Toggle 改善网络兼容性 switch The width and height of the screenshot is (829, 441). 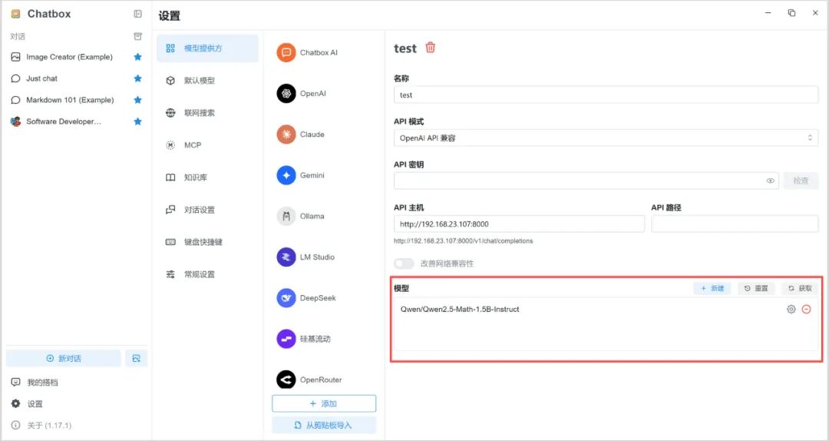(x=404, y=264)
